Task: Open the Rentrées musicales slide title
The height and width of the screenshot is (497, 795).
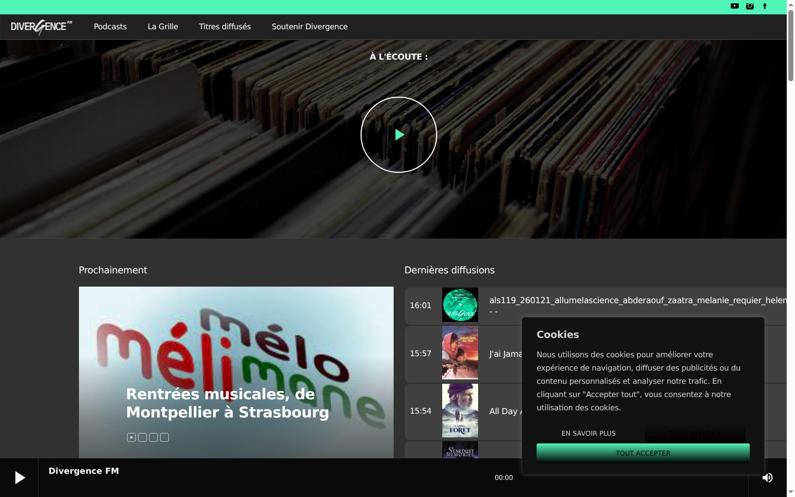Action: click(x=227, y=403)
